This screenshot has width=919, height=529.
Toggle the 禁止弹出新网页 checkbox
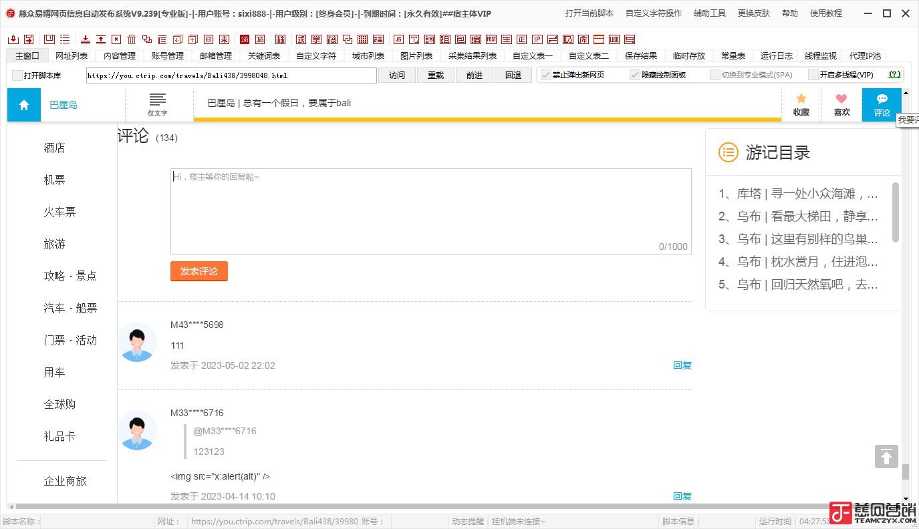coord(546,75)
